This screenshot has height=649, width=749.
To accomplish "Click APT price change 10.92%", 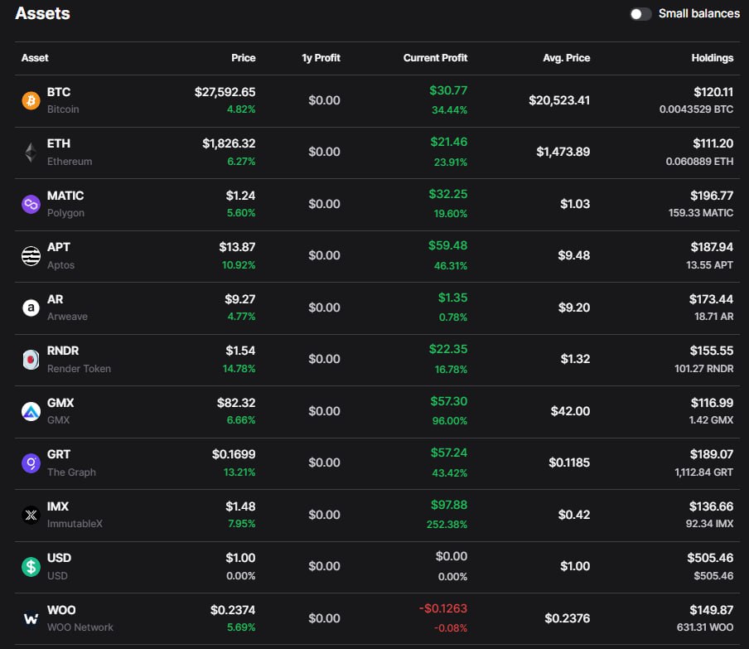I will coord(239,265).
